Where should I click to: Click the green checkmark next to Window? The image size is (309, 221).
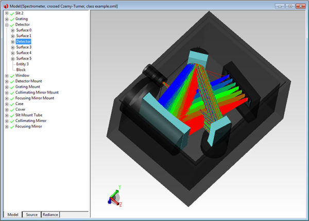tap(12, 75)
